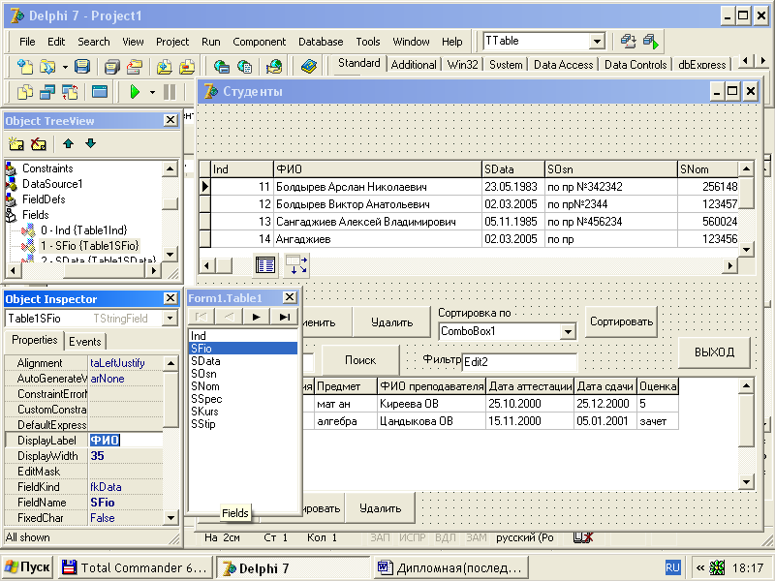Run the project with green arrow

135,91
